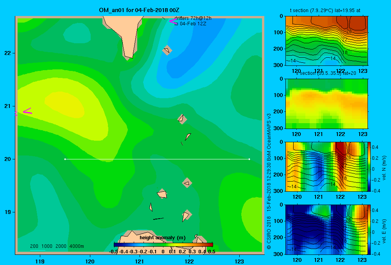Click the 'to 04-Feb 12Z' label

[x=190, y=24]
